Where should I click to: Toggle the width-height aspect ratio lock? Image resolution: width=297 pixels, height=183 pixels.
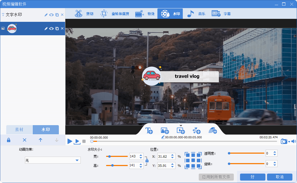coord(147,161)
